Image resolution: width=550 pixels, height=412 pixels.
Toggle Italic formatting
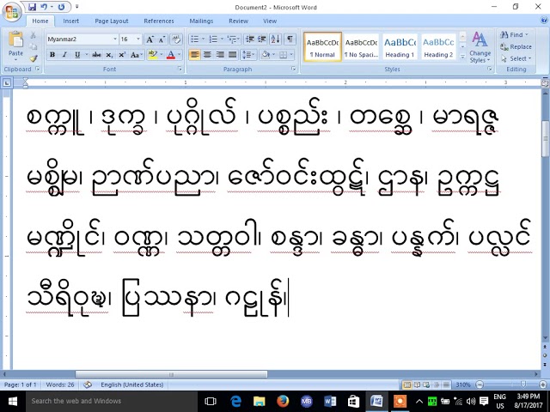tap(64, 55)
